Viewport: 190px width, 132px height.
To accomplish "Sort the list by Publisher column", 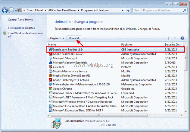I will point(127,44).
